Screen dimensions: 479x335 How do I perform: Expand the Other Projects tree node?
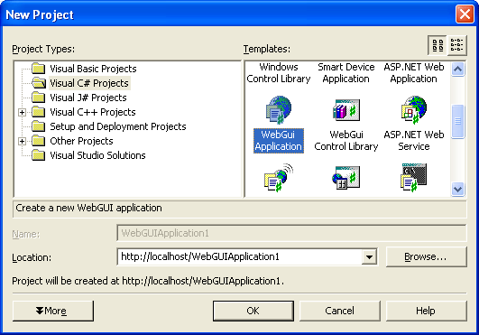[x=22, y=141]
